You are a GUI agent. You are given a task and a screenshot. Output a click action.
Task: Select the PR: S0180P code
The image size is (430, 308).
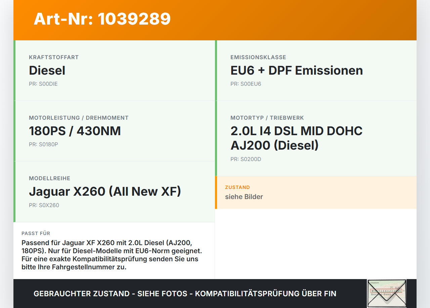43,144
